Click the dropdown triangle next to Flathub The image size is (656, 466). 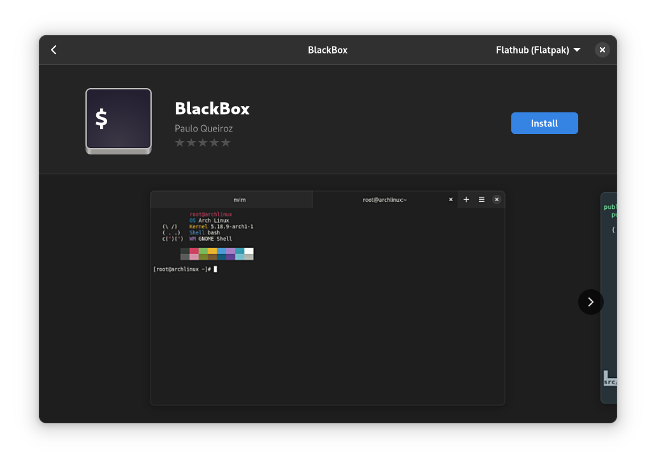click(x=576, y=50)
